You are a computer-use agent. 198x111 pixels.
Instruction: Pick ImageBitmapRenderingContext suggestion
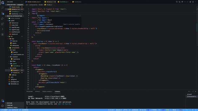(x=59, y=27)
